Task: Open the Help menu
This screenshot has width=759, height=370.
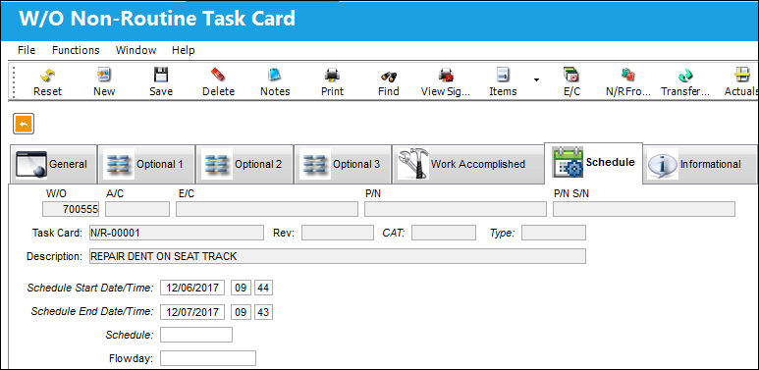Action: (184, 50)
